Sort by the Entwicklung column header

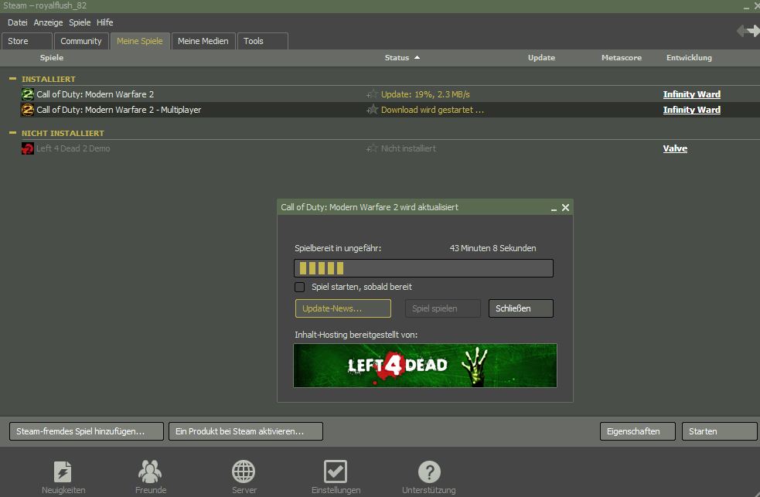[x=689, y=57]
